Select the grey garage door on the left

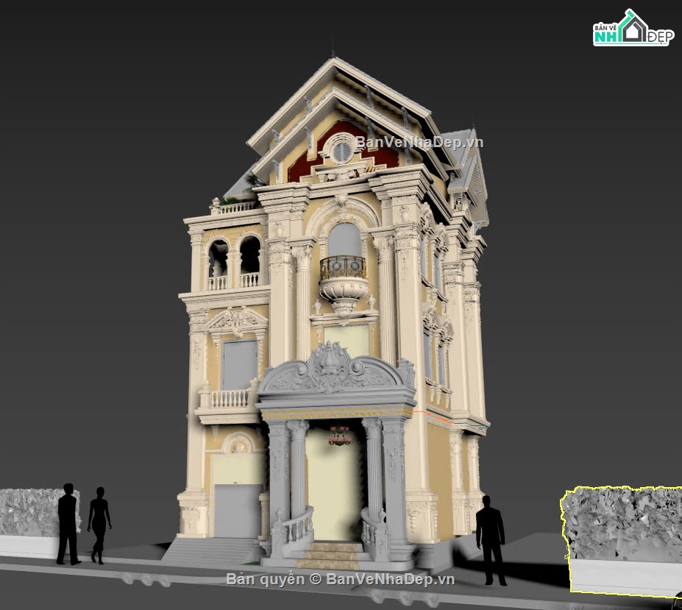(x=237, y=510)
